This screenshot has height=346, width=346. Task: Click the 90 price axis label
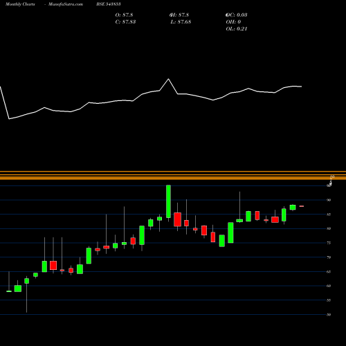329,200
